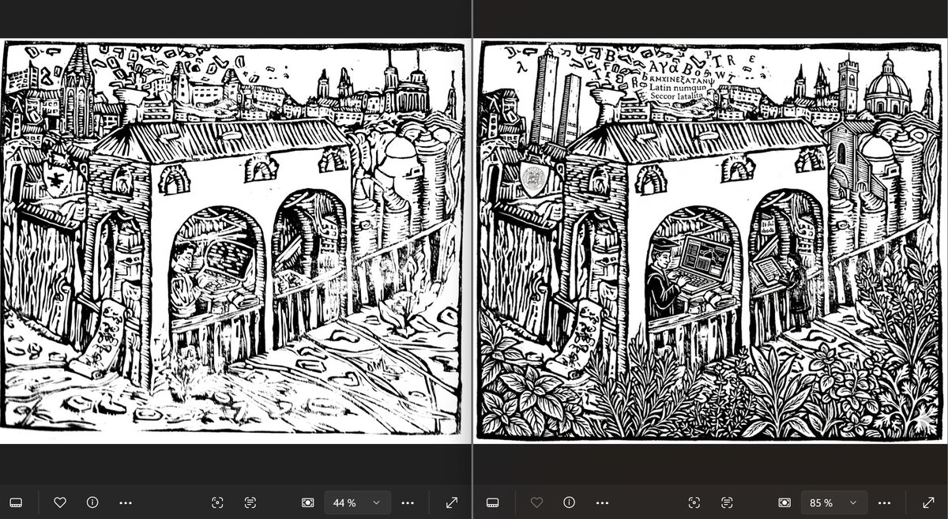
Task: Start visual search in the right Photos window
Action: [694, 502]
